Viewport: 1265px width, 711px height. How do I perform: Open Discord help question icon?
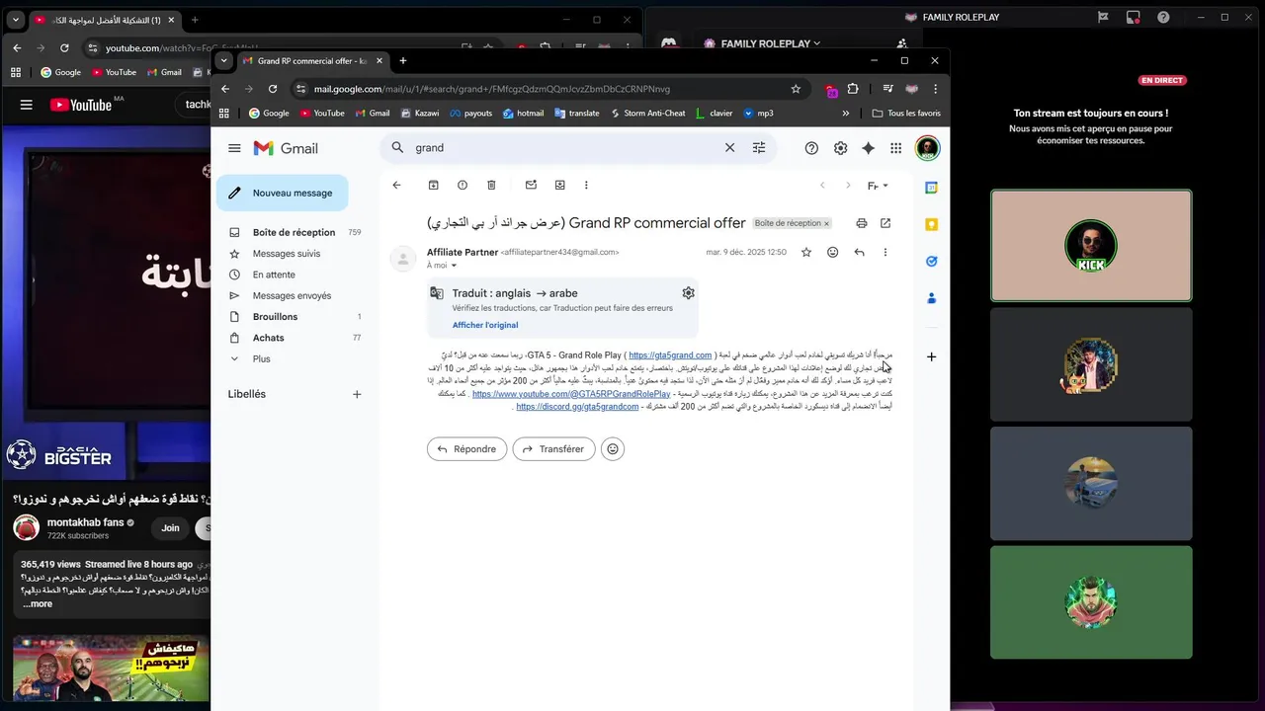(x=1163, y=17)
